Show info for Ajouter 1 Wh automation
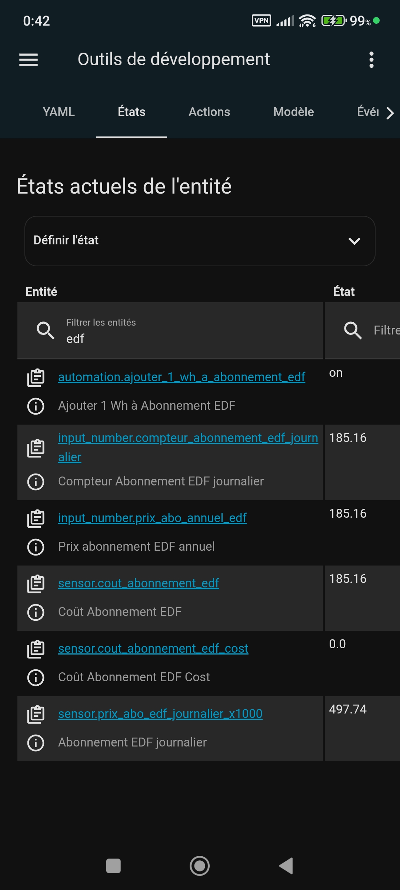 (36, 406)
